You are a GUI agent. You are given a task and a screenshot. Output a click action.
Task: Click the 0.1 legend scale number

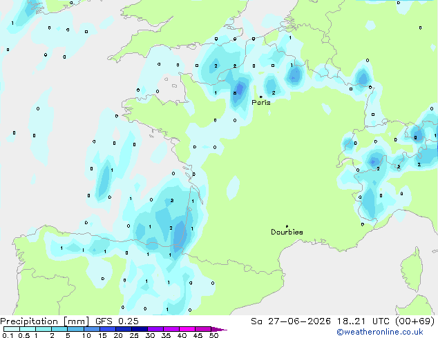tap(8, 335)
